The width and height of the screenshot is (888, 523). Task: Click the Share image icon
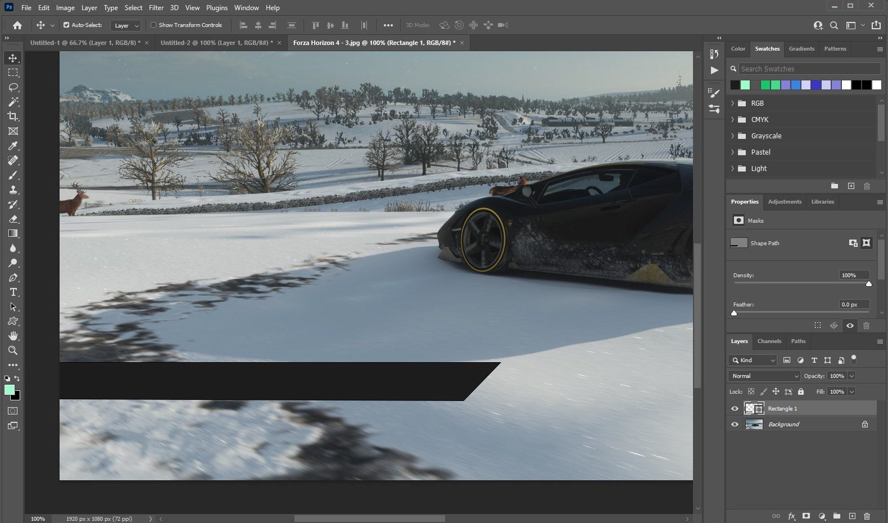pos(876,25)
